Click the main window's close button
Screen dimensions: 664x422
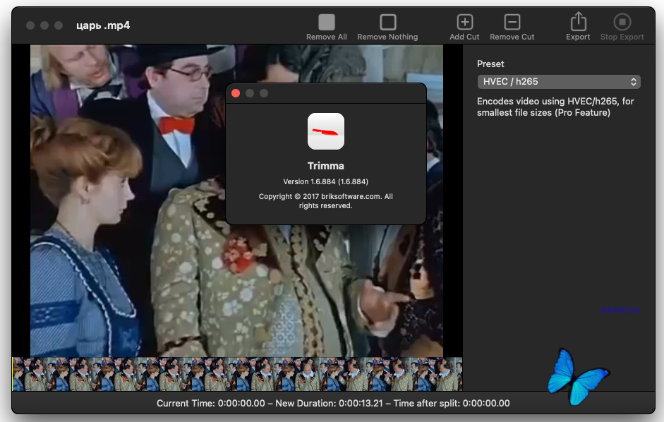click(x=30, y=25)
